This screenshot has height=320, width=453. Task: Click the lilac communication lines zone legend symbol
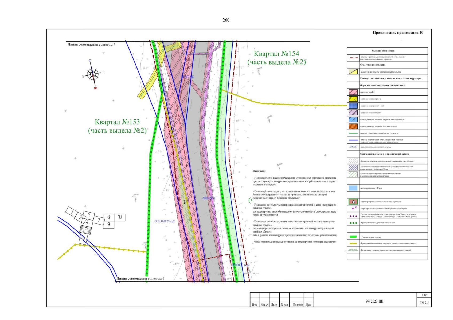click(353, 113)
